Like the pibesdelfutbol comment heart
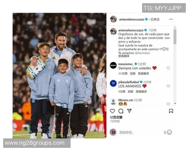The height and width of the screenshot is (151, 189). [x=168, y=86]
